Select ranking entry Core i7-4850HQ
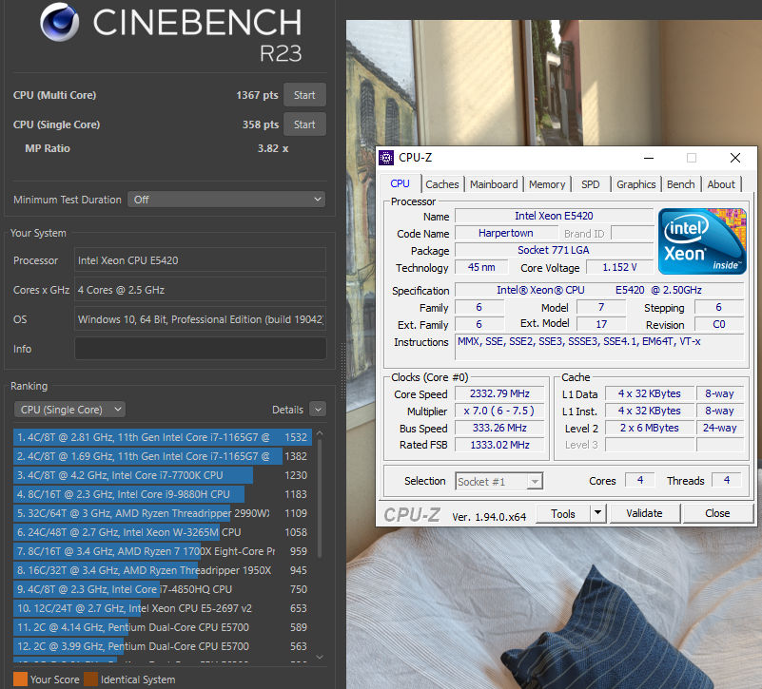The width and height of the screenshot is (762, 689). pyautogui.click(x=163, y=589)
